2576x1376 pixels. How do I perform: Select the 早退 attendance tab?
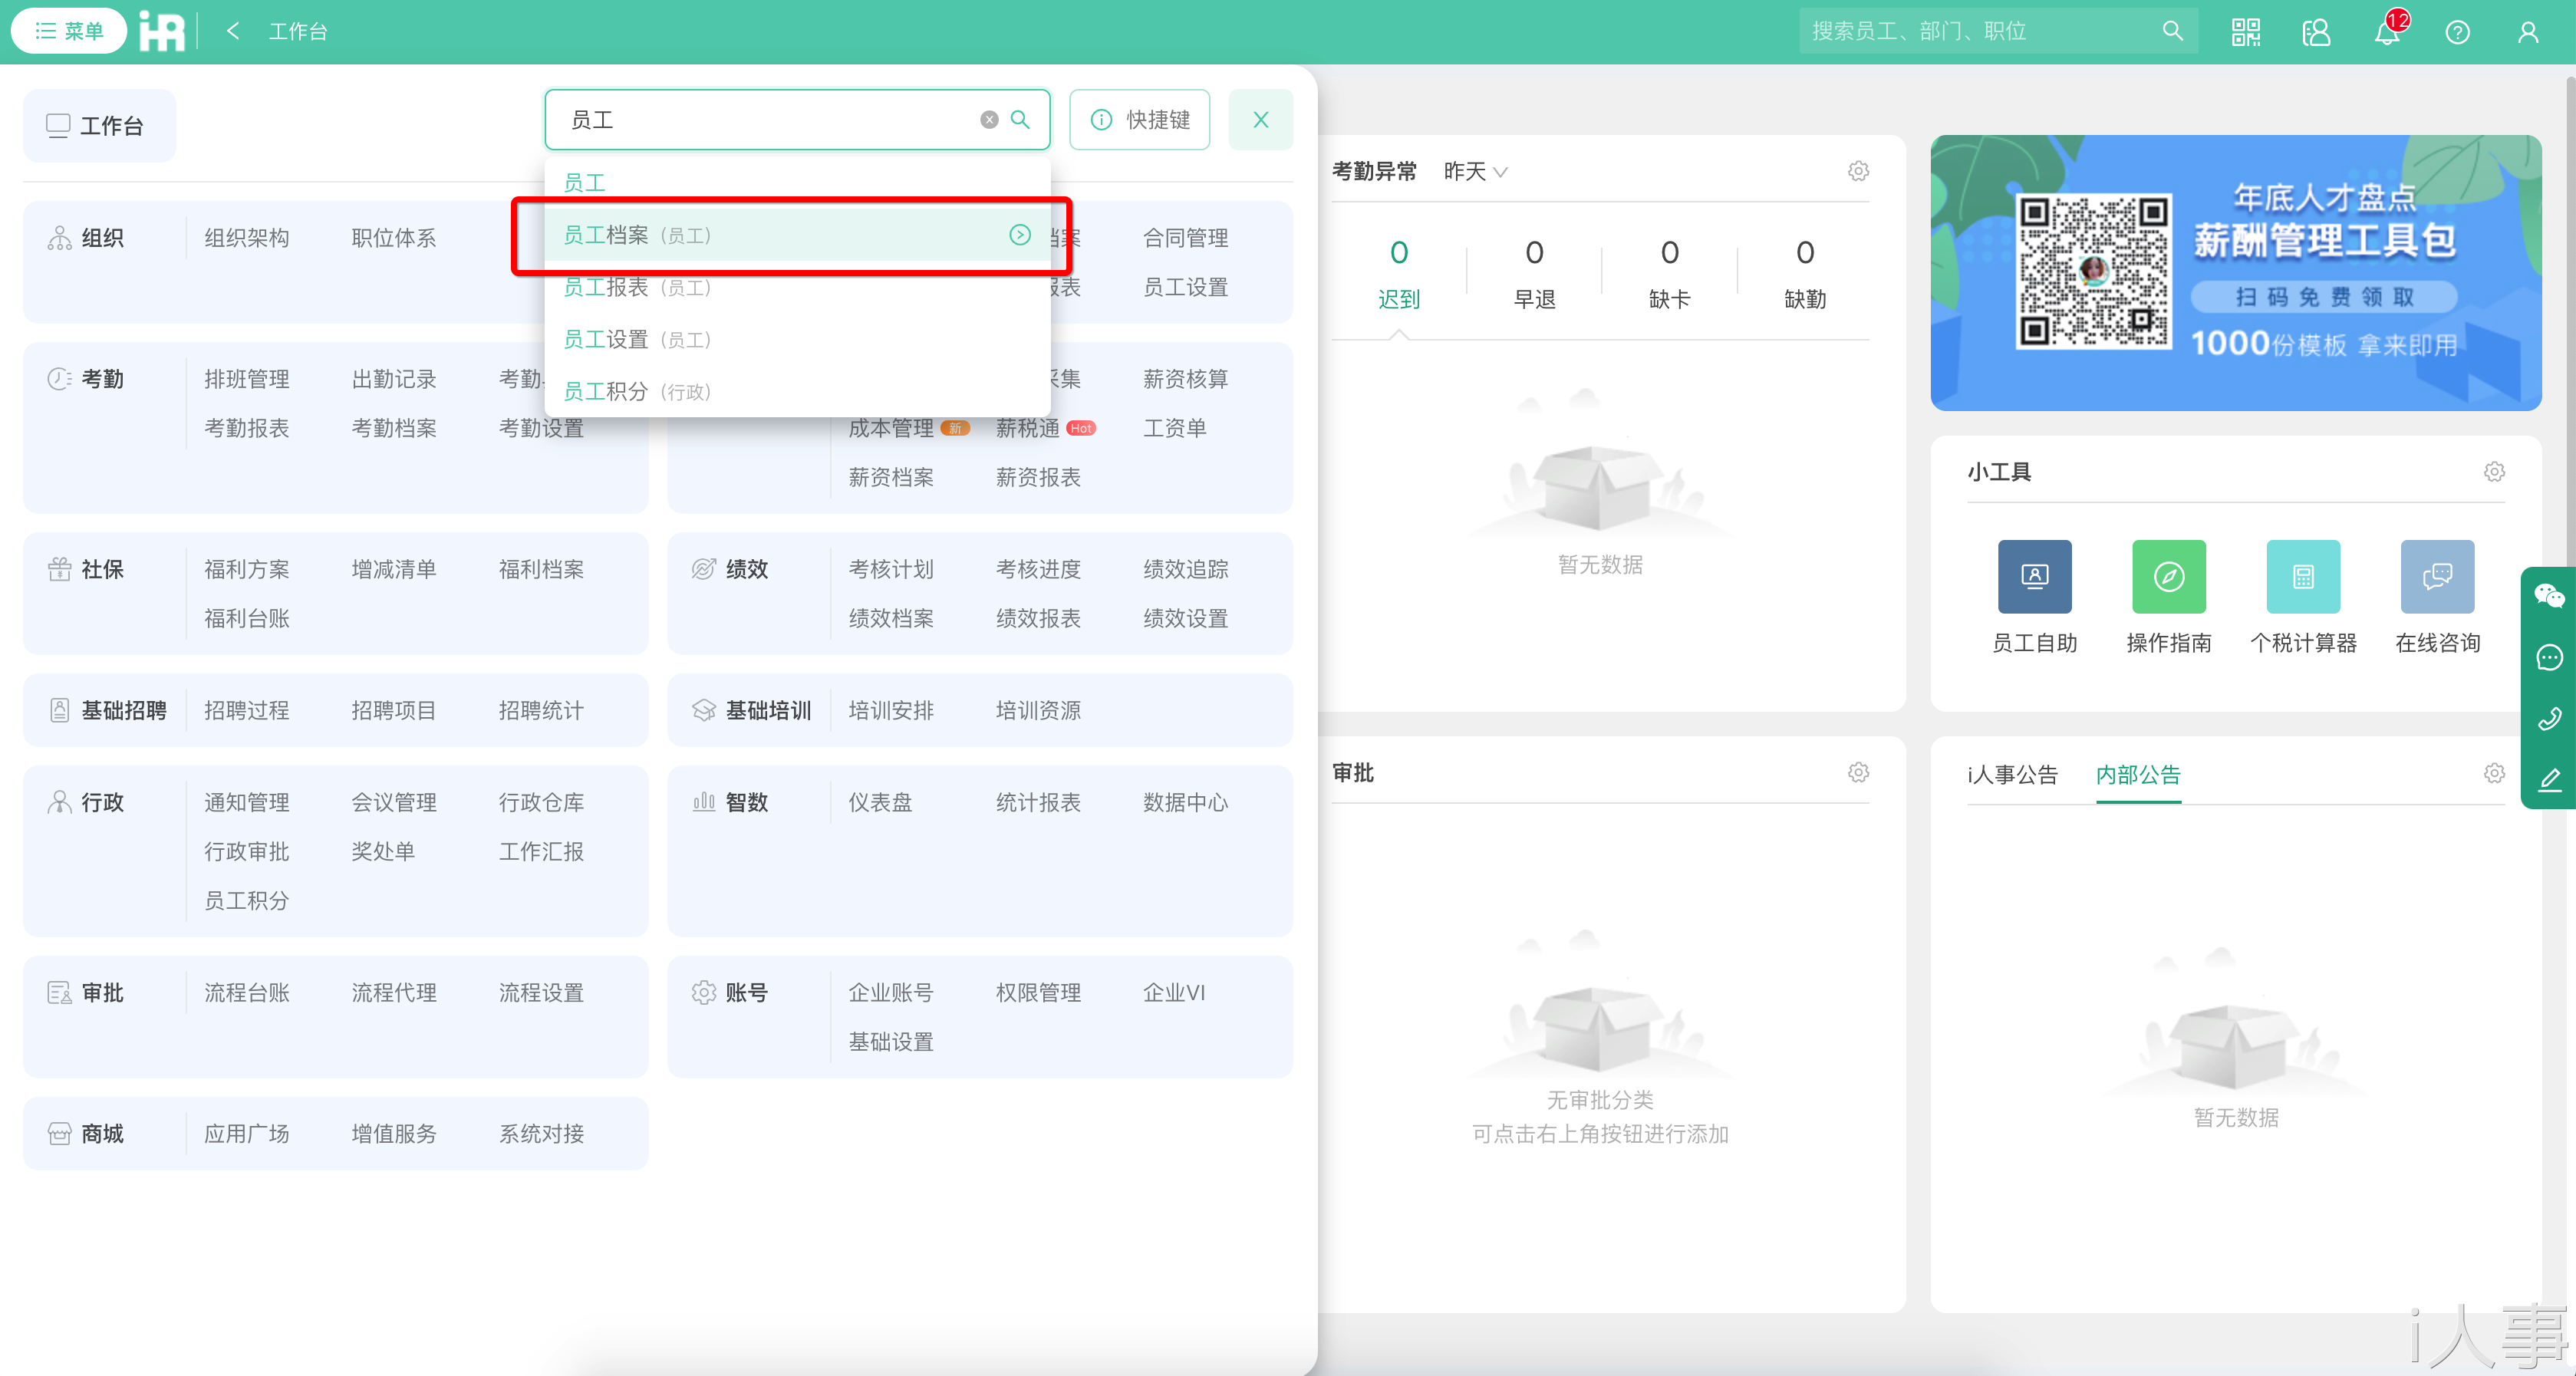(x=1533, y=273)
